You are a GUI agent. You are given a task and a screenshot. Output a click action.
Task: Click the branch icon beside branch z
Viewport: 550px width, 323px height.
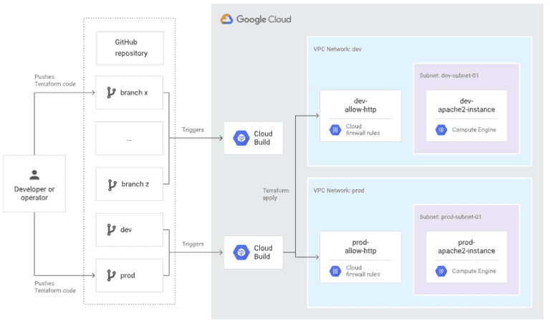pos(112,185)
